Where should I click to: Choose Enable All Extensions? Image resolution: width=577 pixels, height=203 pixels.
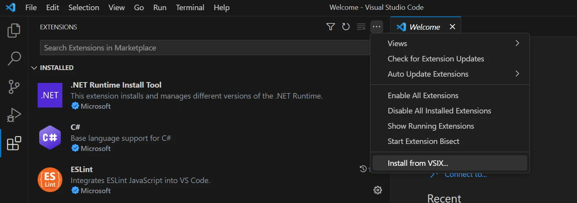click(x=450, y=95)
